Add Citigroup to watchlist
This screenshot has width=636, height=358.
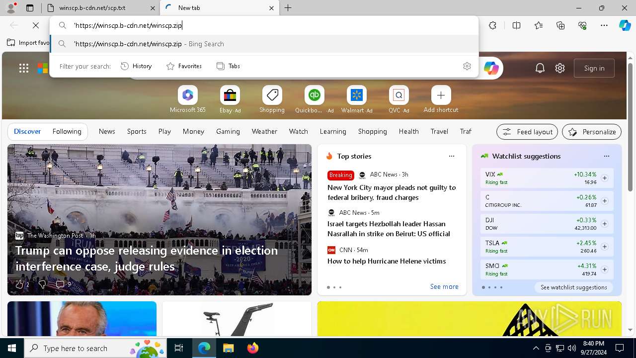[x=604, y=201]
